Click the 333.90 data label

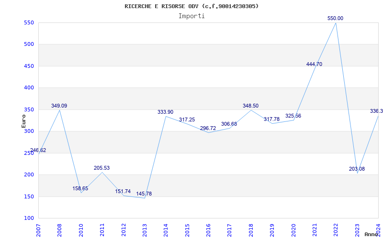tap(165, 112)
